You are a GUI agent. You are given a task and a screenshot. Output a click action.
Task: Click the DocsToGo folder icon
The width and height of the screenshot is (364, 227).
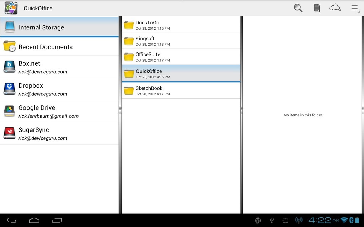(x=129, y=25)
